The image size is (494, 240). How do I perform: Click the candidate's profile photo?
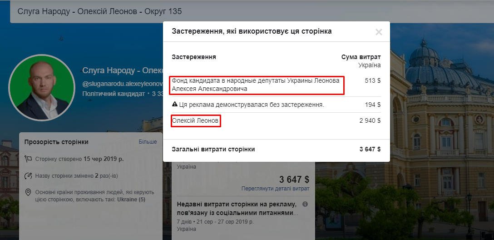[42, 87]
